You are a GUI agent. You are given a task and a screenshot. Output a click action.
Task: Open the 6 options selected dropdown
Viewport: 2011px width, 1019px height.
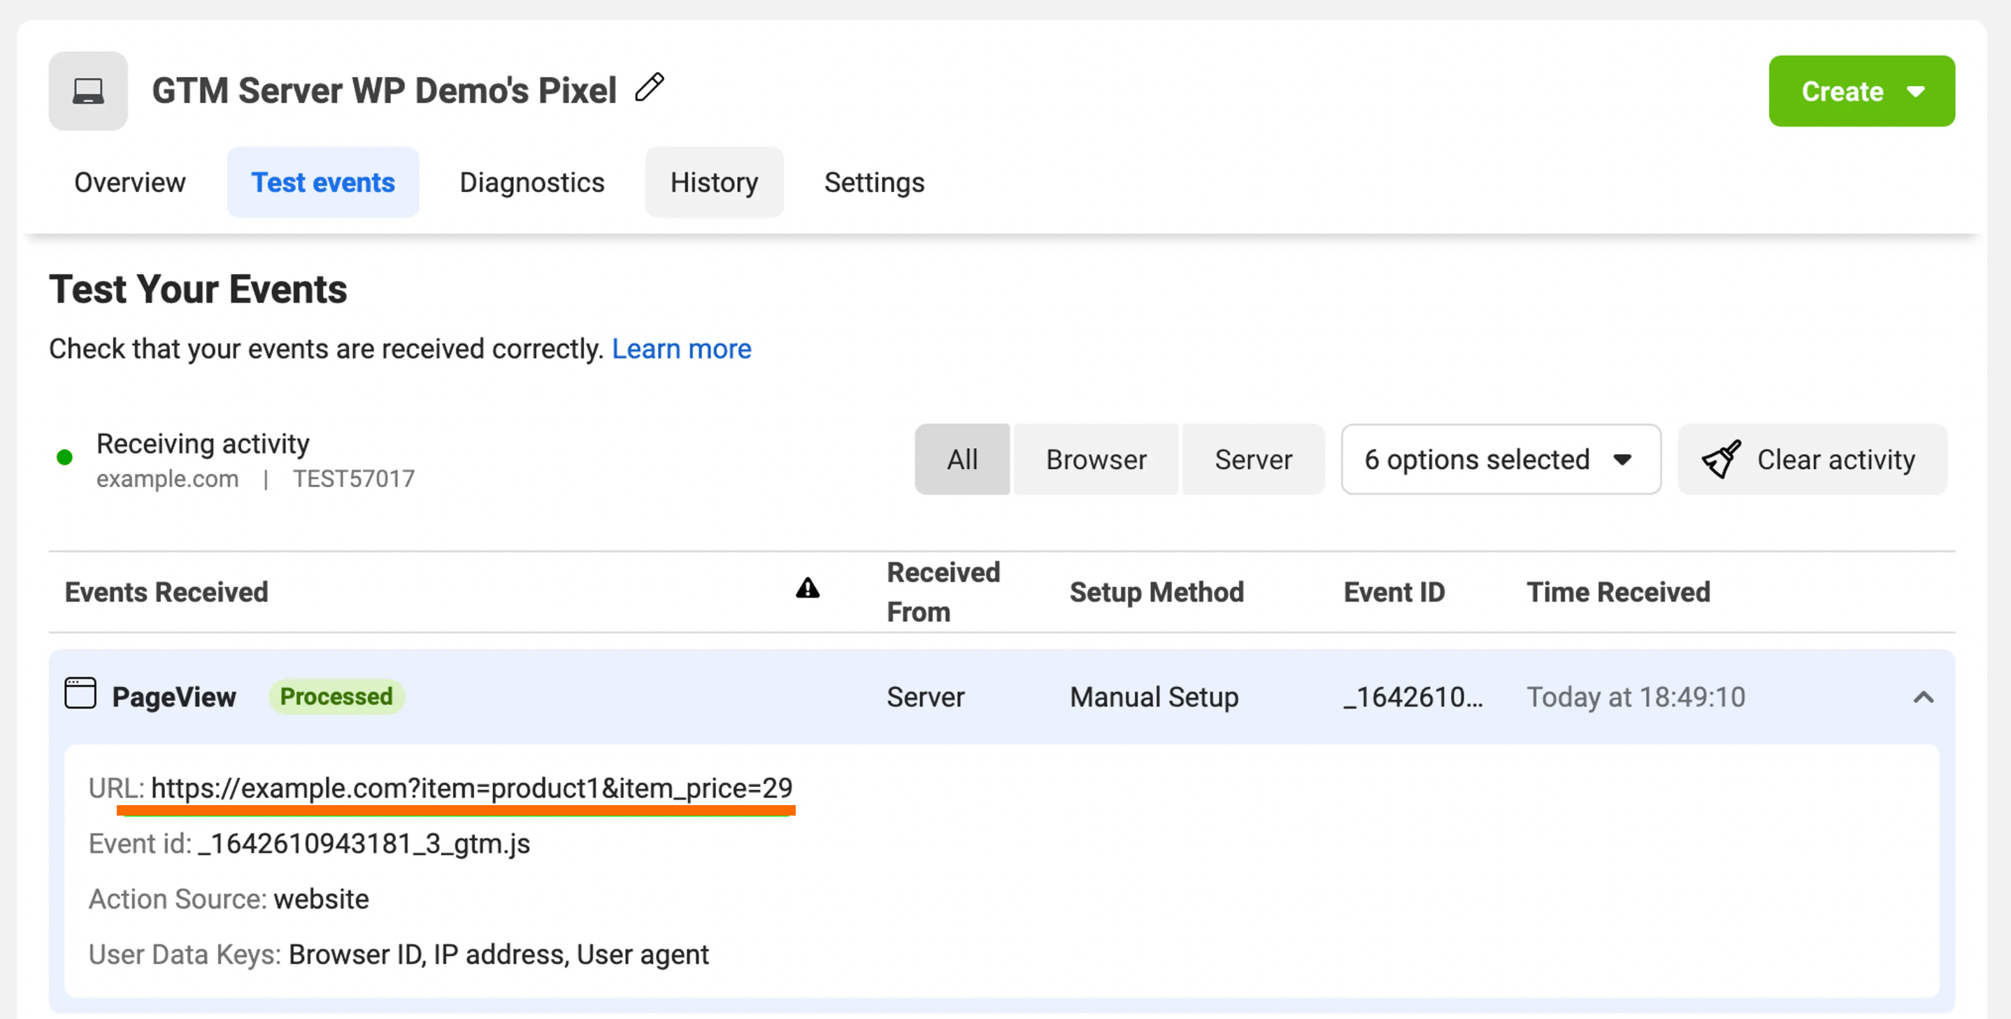click(1501, 460)
